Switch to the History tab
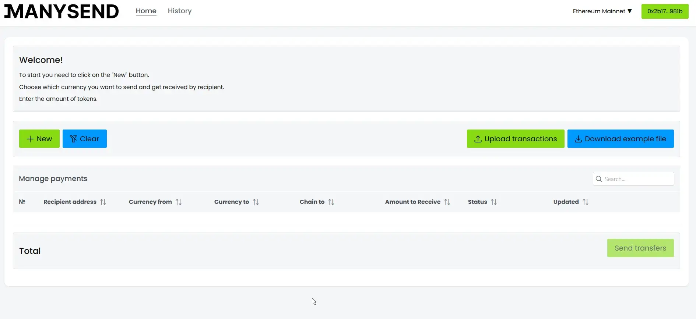Viewport: 696px width, 319px height. pos(179,11)
